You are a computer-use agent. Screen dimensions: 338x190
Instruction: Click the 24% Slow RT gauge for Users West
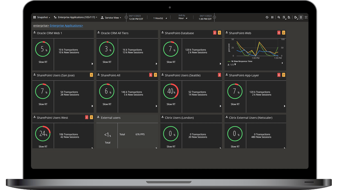[x=43, y=134]
